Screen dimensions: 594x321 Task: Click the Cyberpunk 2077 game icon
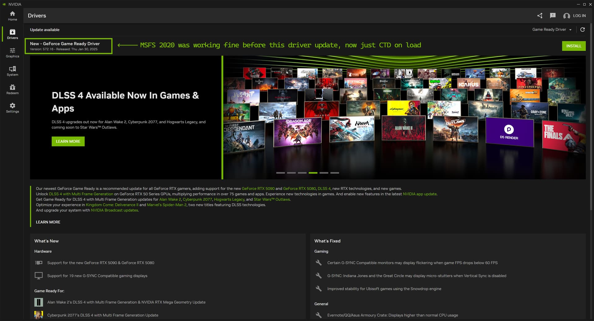39,315
